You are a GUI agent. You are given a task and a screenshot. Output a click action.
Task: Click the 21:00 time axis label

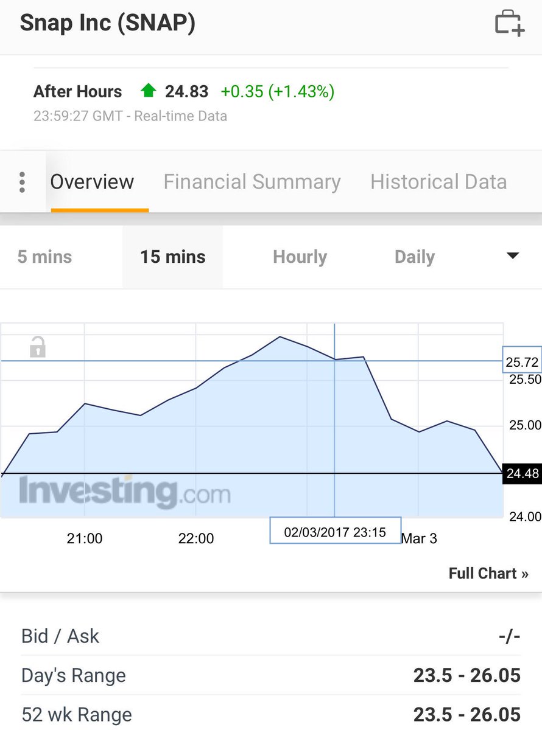(84, 538)
